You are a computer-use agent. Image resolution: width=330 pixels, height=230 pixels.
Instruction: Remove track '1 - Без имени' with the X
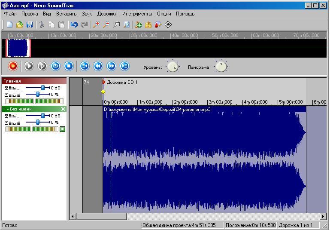(x=63, y=109)
